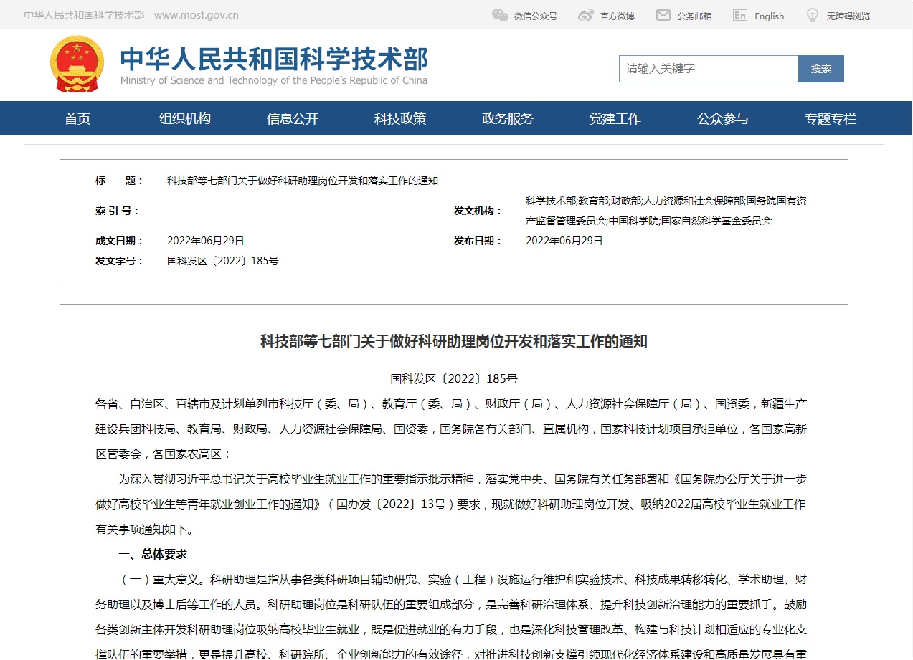The height and width of the screenshot is (660, 913).
Task: Click the 请输入关键字 search input field
Action: (x=709, y=68)
